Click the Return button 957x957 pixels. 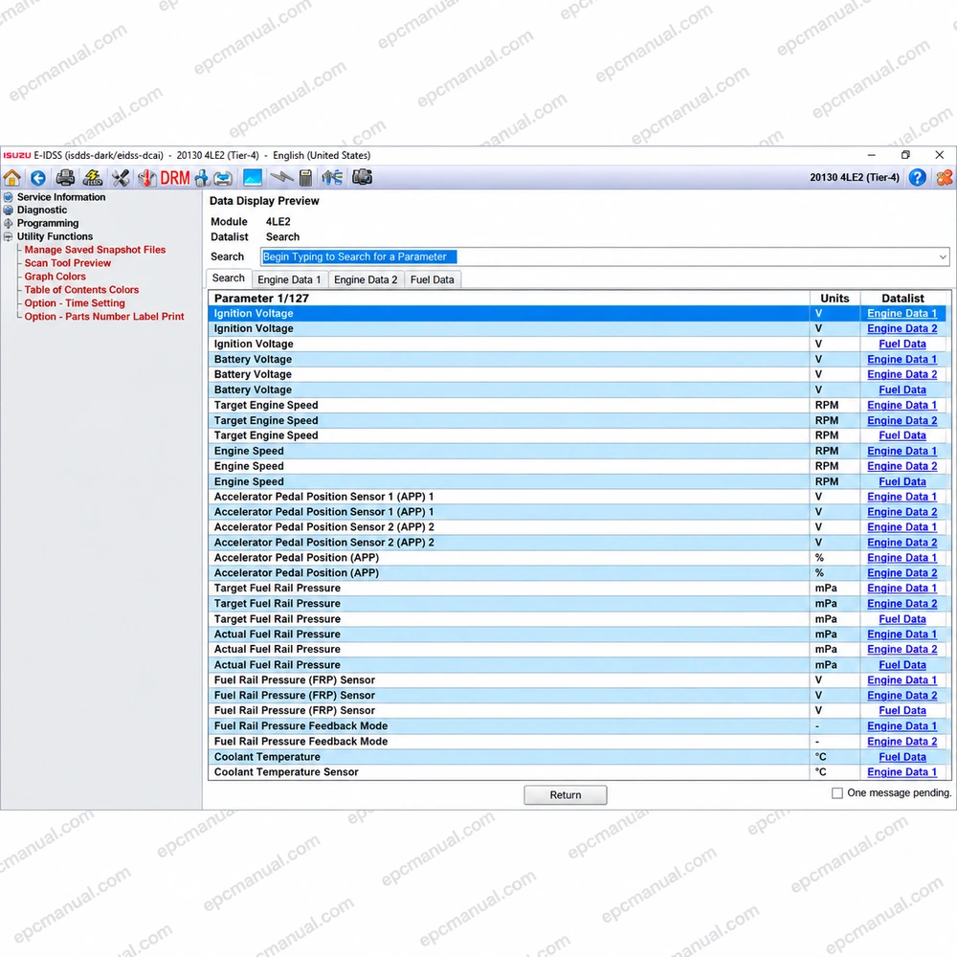[566, 794]
